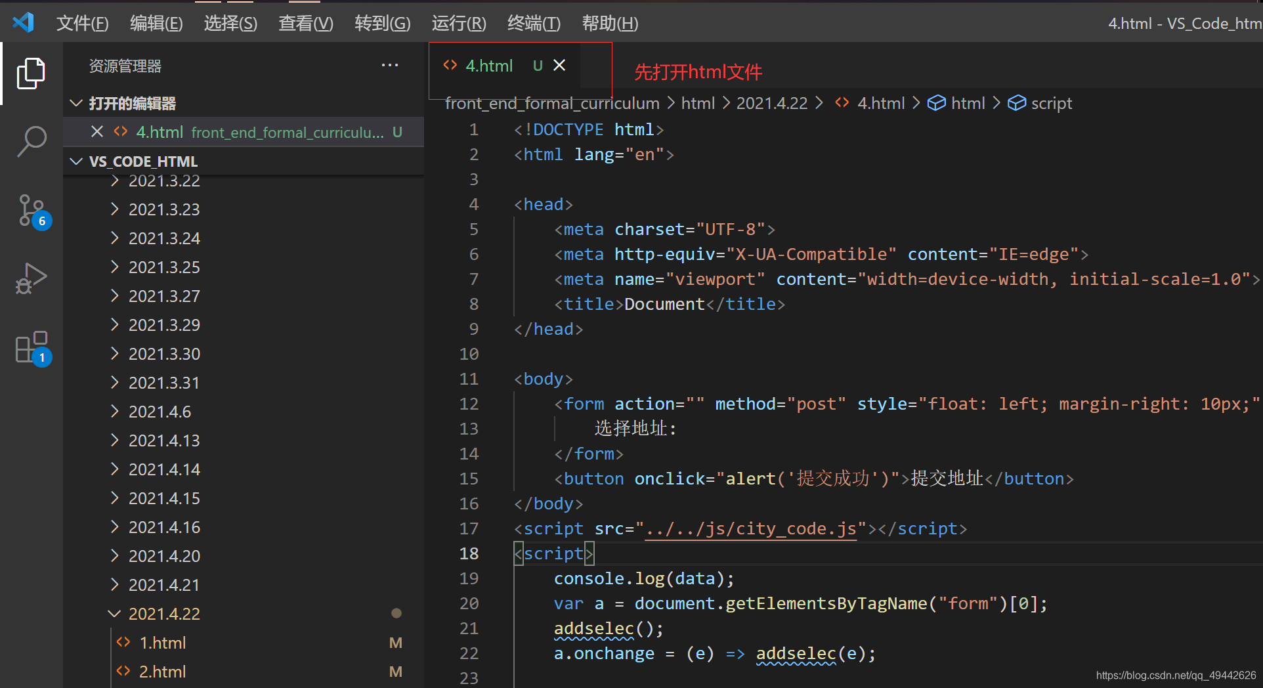Open 查看(V) menu

[x=306, y=24]
